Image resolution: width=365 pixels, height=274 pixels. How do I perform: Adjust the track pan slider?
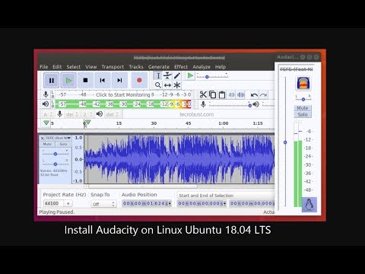click(x=56, y=164)
